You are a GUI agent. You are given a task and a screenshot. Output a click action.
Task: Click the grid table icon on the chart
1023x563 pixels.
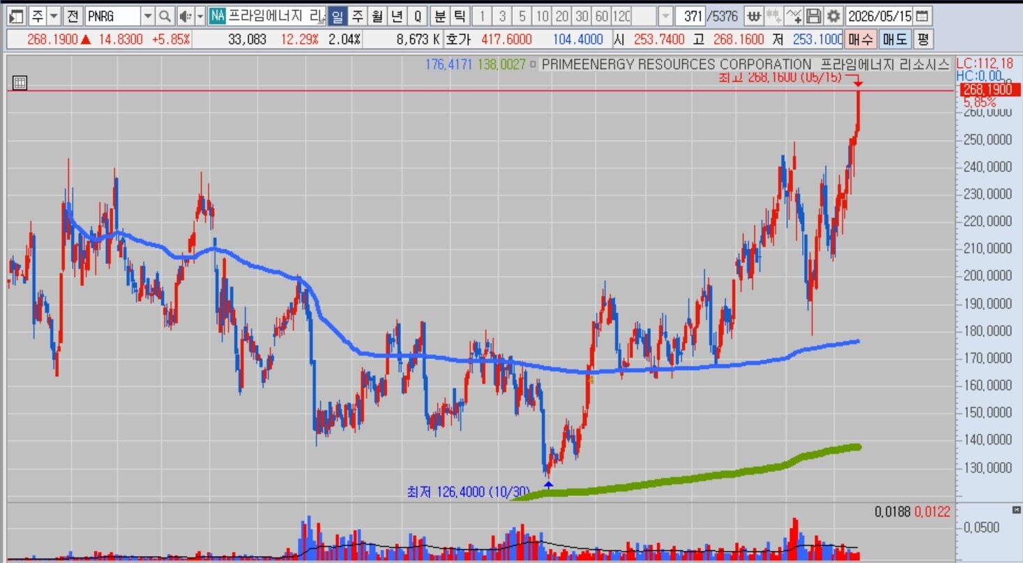pyautogui.click(x=20, y=83)
